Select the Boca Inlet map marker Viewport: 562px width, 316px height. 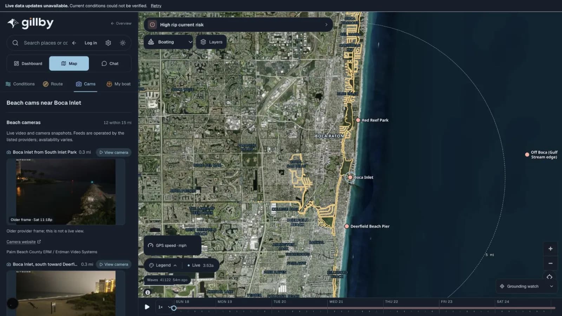350,177
